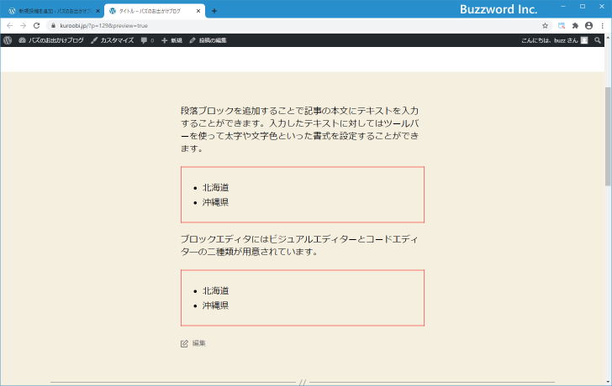Screen dimensions: 612x386
Task: Open the WordPress logo menu in admin bar
Action: tap(8, 40)
